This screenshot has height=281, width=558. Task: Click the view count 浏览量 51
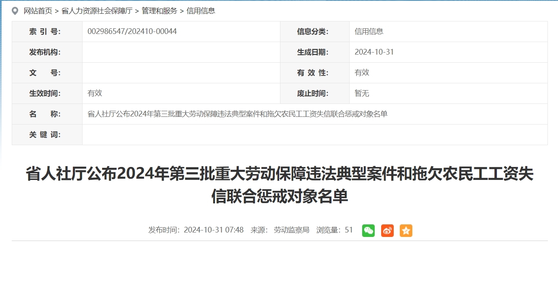tap(334, 230)
